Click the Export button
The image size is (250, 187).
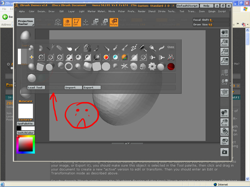(92, 88)
